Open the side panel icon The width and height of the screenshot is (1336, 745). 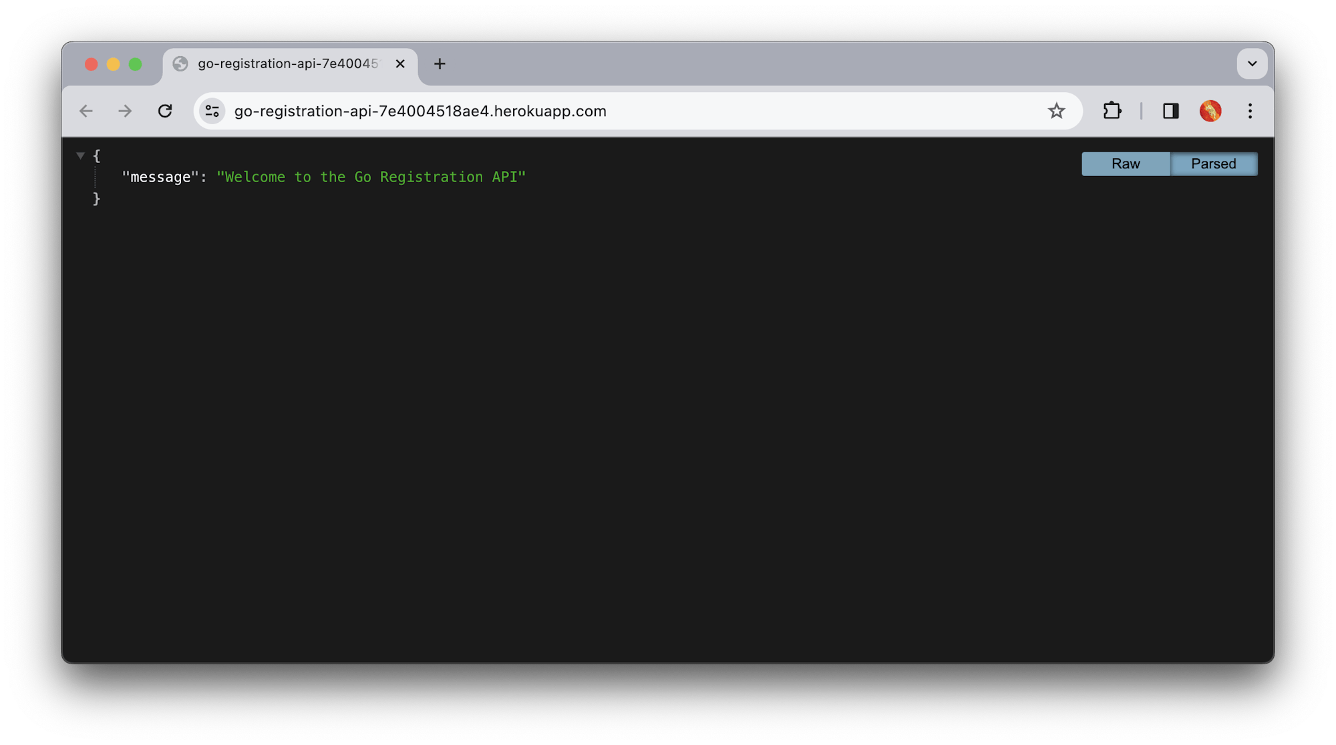1170,111
